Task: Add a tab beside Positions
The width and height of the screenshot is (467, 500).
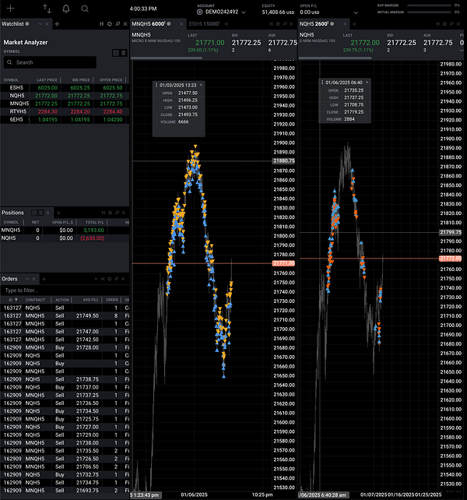Action: point(58,213)
